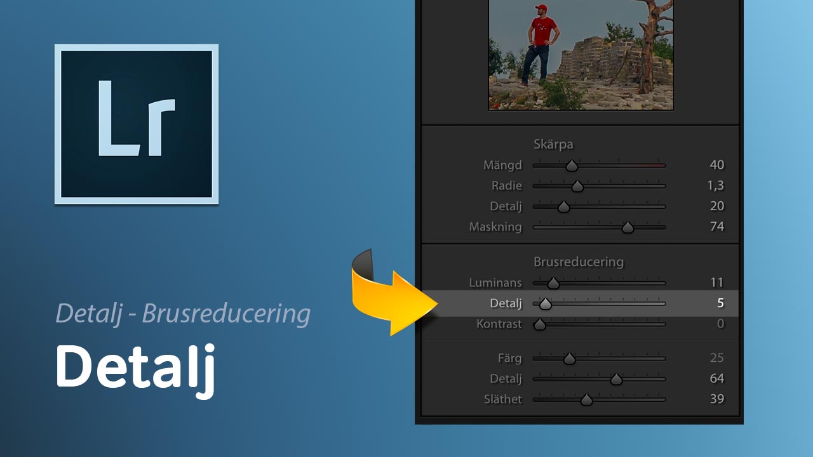Click the Radie value field showing 1,3
Screen dimensions: 813x457
pyautogui.click(x=716, y=185)
